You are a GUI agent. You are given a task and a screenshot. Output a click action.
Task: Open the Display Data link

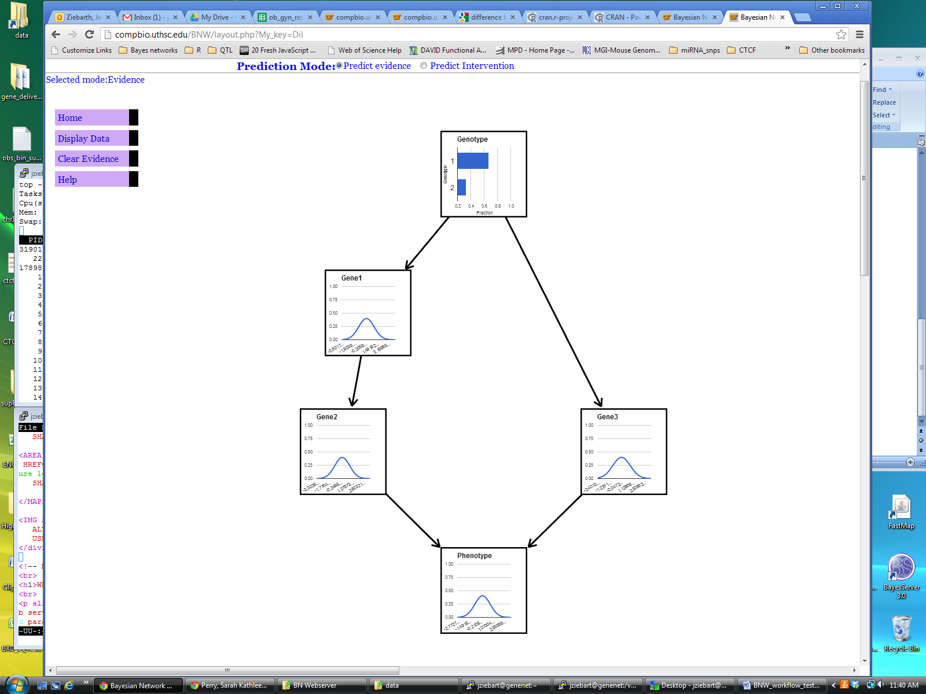[x=83, y=139]
